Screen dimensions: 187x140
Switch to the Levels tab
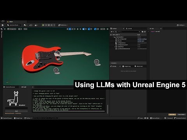(129, 28)
